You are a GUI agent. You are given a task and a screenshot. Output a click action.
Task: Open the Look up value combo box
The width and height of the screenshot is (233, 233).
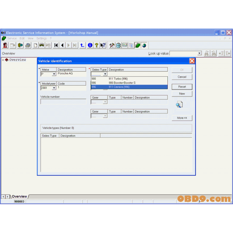186,53
